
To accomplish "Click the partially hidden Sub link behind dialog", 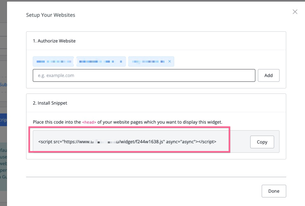I will click(3, 85).
